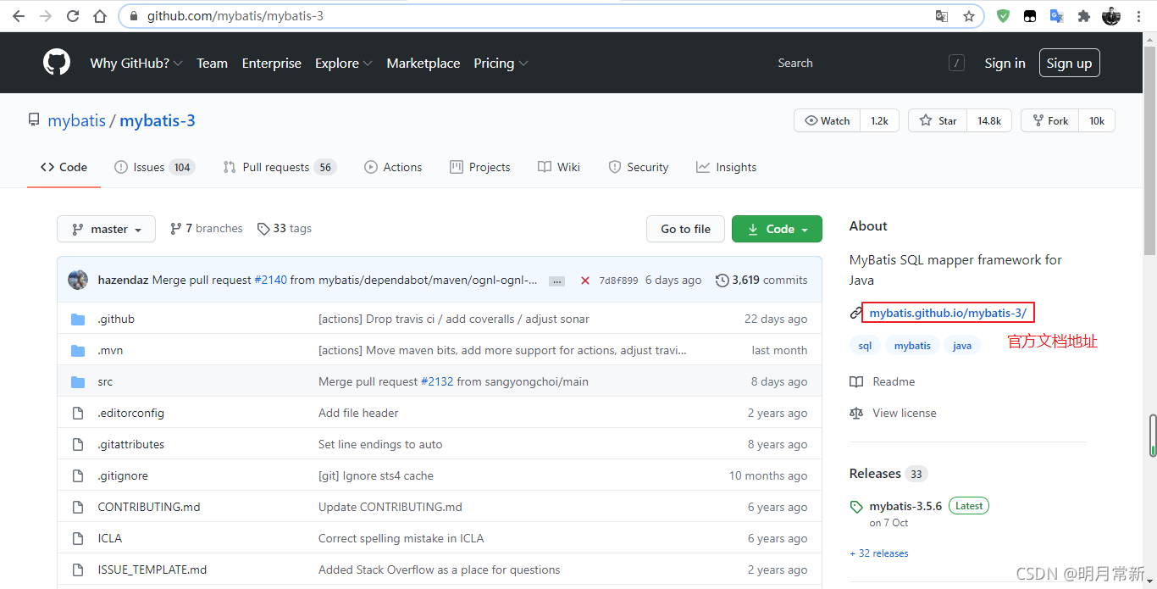Viewport: 1157px width, 589px height.
Task: Open the master branch selector
Action: tap(106, 229)
